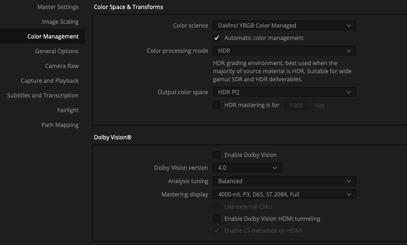
Task: Click the nits unit label
Action: [319, 106]
